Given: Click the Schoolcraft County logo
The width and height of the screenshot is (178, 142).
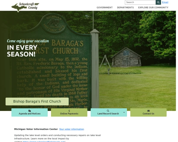Looking at the screenshot, I should 25,7.
